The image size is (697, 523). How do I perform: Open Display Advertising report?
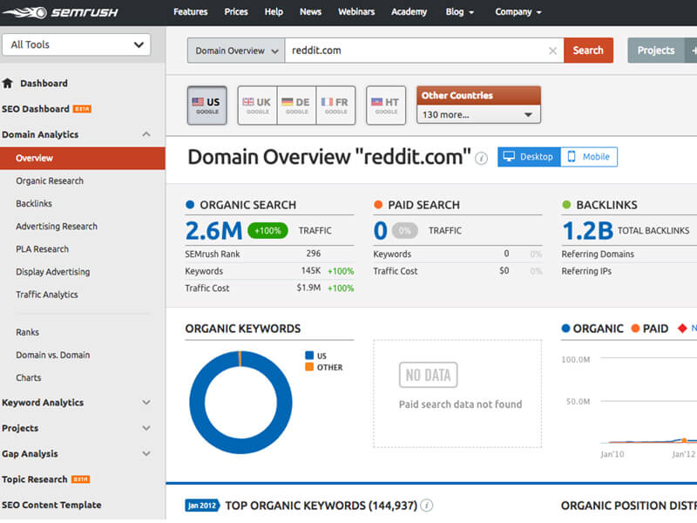click(x=53, y=272)
